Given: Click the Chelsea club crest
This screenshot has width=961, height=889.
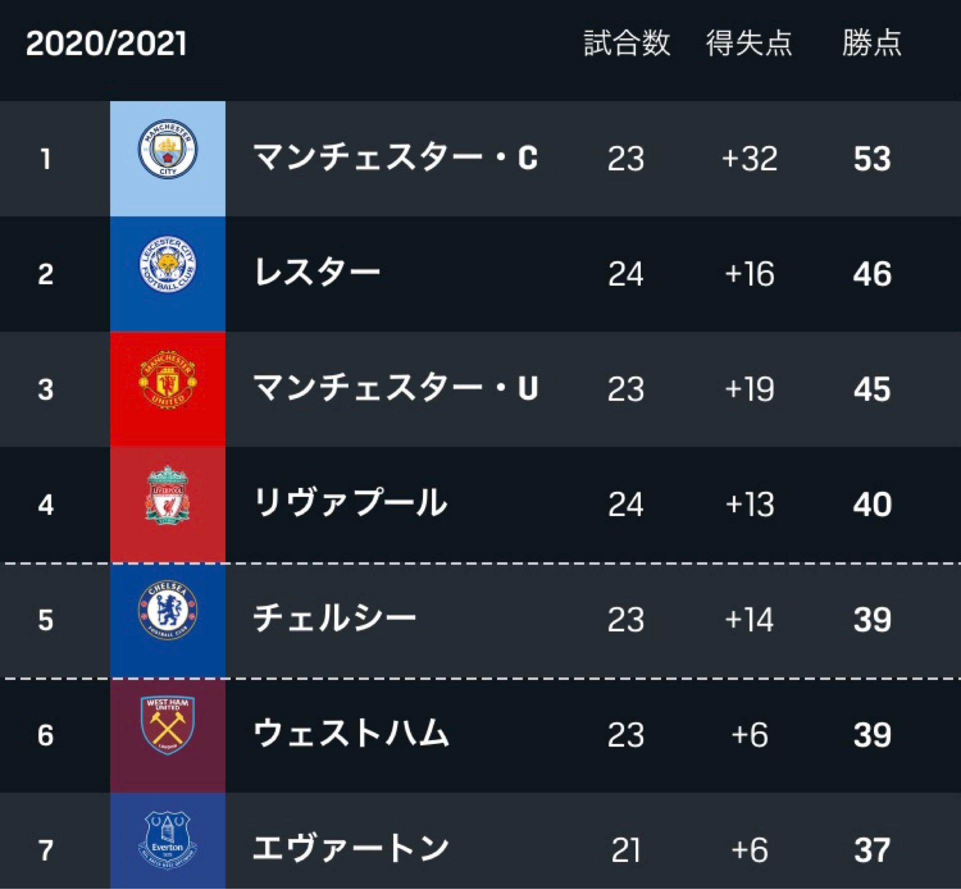Looking at the screenshot, I should [168, 610].
